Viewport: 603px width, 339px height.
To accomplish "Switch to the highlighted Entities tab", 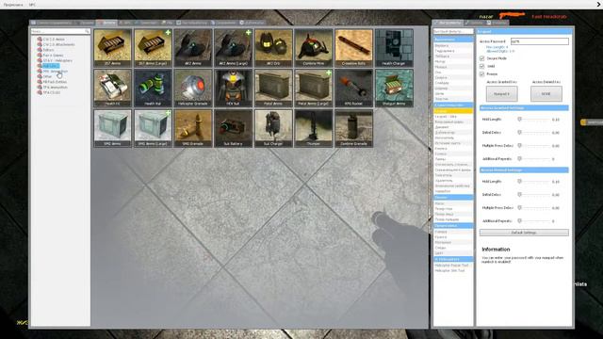I will click(x=106, y=23).
